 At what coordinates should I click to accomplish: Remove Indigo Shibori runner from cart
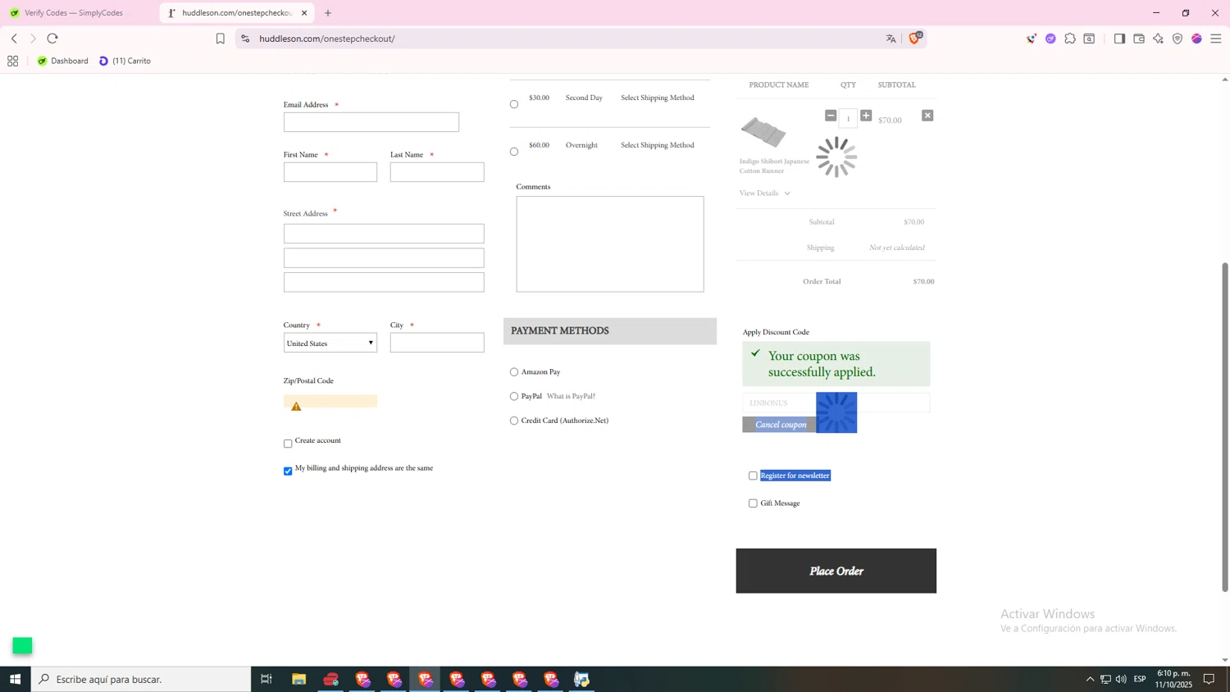point(927,116)
